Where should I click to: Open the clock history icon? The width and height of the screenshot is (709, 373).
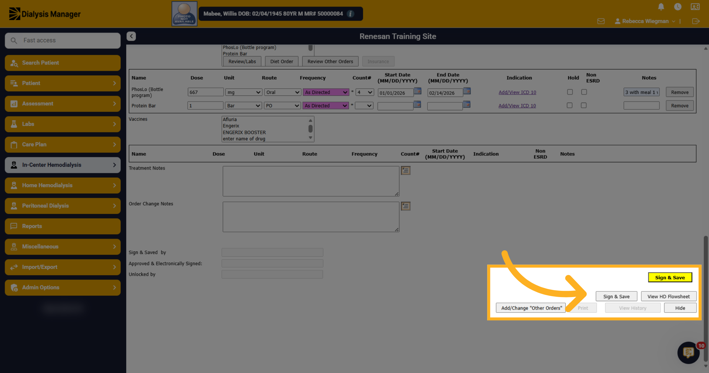pyautogui.click(x=678, y=7)
